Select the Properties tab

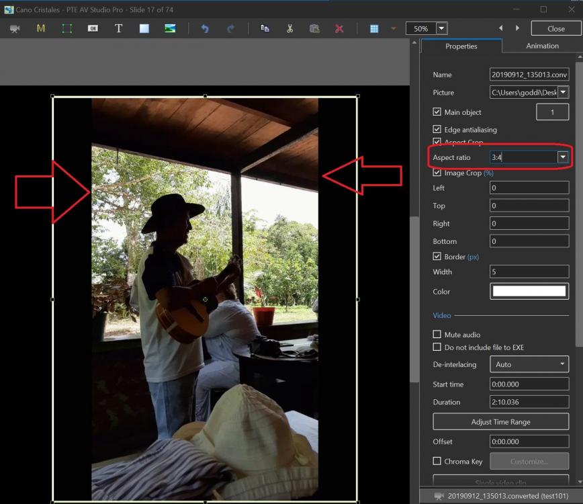[461, 46]
